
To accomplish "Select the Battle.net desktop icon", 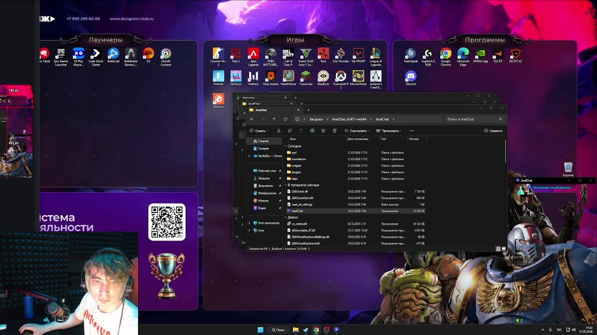I will [113, 55].
